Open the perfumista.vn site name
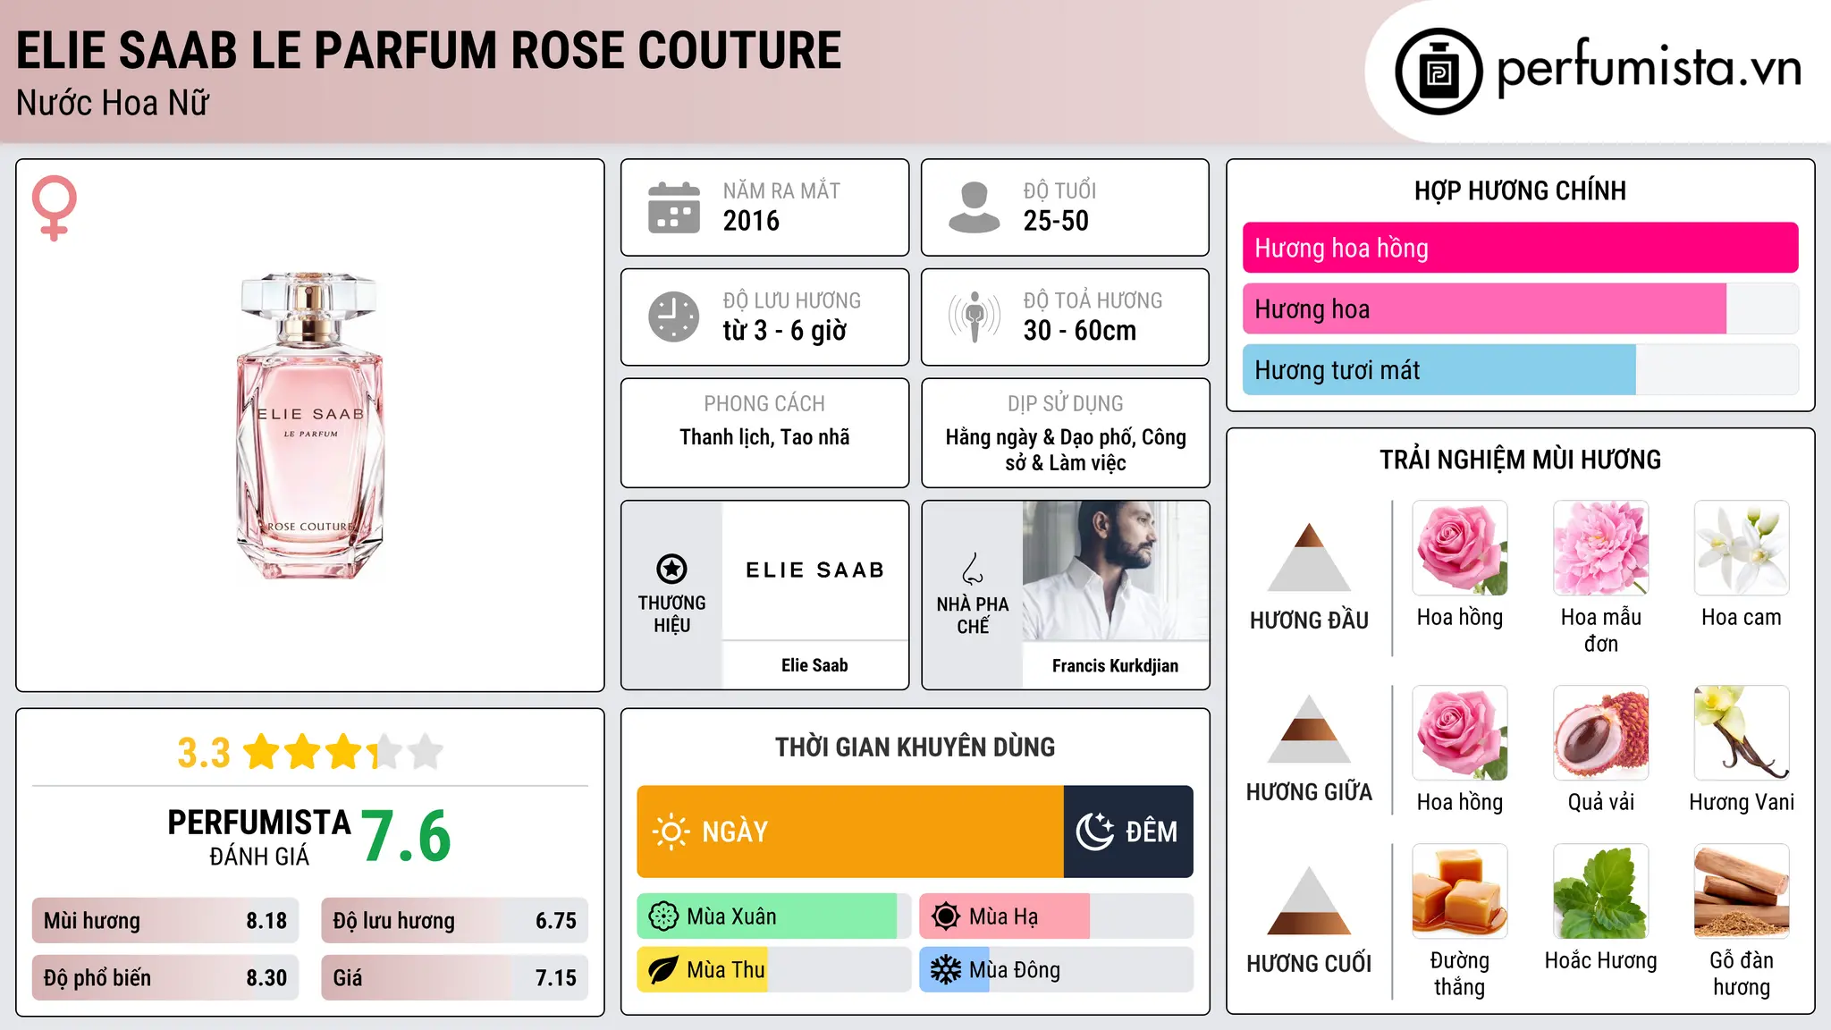 1650,68
